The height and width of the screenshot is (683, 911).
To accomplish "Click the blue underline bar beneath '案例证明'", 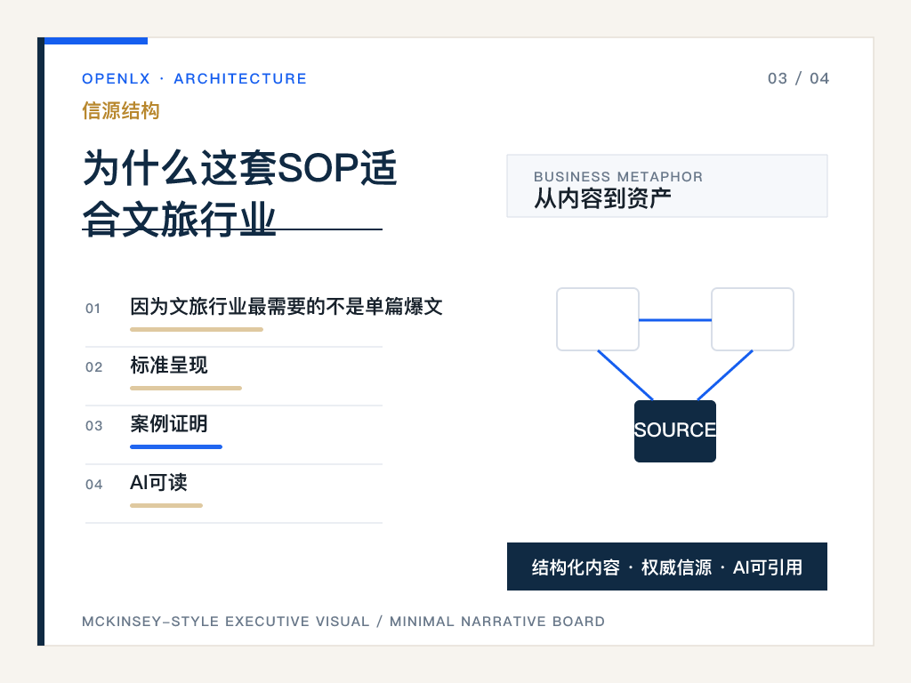I will (176, 446).
